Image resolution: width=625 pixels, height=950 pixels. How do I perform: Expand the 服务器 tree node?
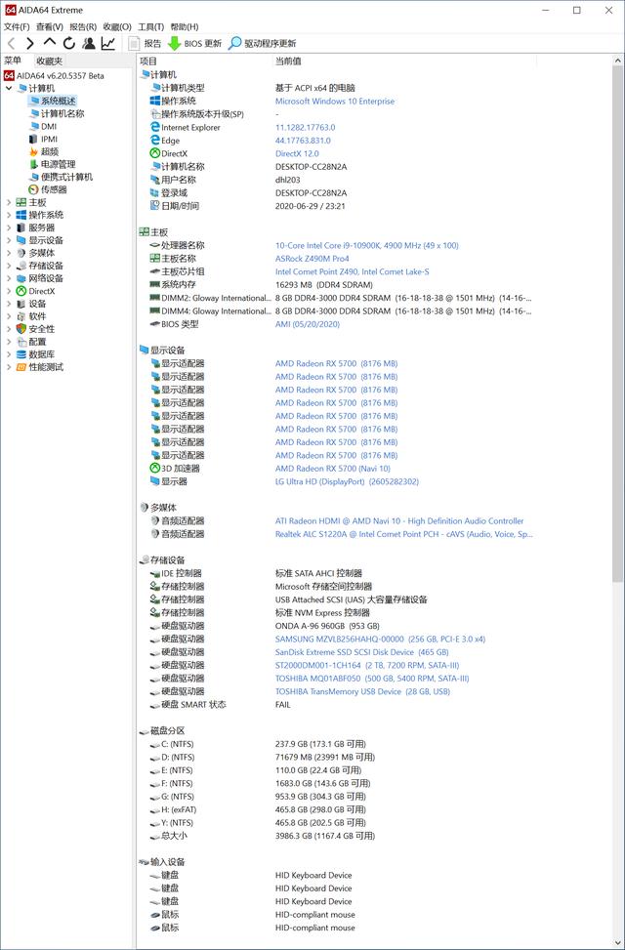[9, 227]
